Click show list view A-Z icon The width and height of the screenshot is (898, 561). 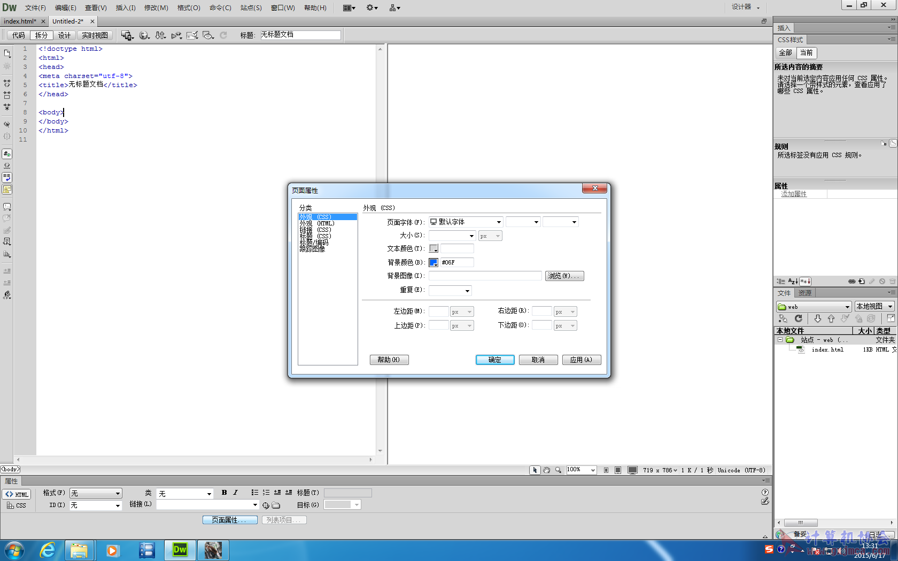point(793,281)
